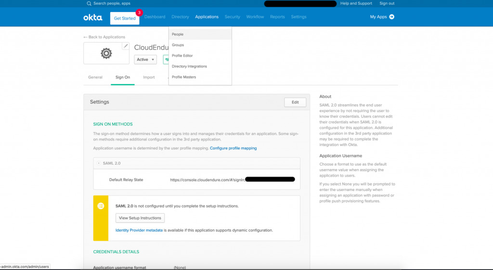The image size is (493, 270).
Task: Click the back arrow next to Back to Applications
Action: 85,37
